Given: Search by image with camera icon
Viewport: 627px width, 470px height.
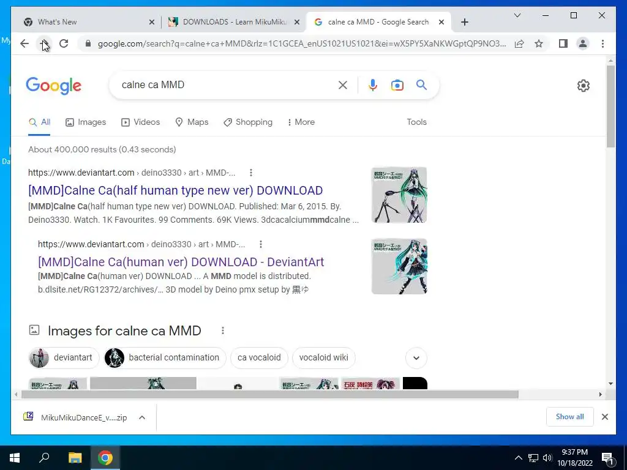Looking at the screenshot, I should coord(397,84).
